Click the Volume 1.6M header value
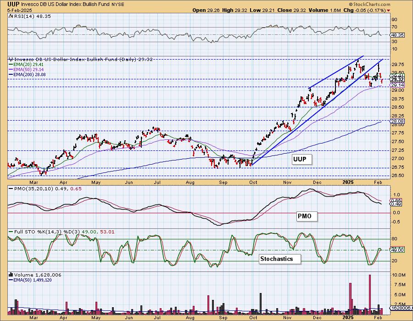 tap(324, 10)
